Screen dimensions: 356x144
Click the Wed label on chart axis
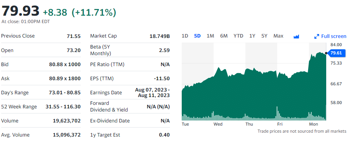click(218, 124)
